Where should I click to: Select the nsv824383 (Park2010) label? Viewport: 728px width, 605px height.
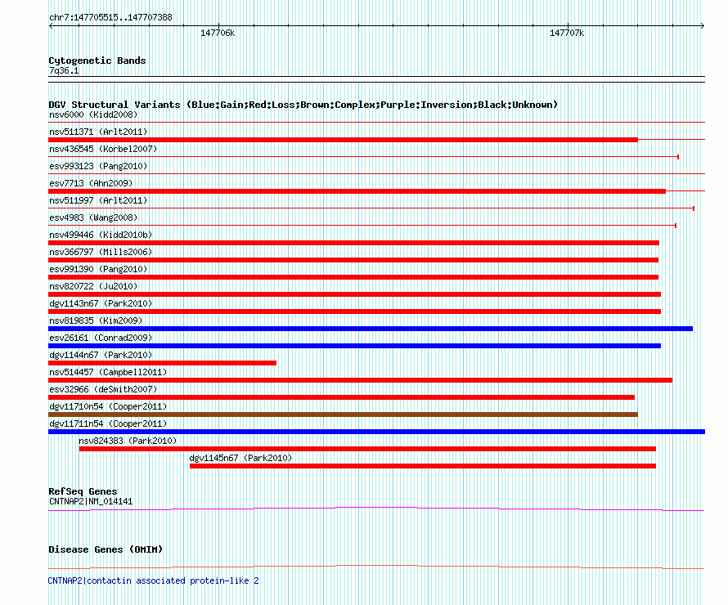coord(128,441)
